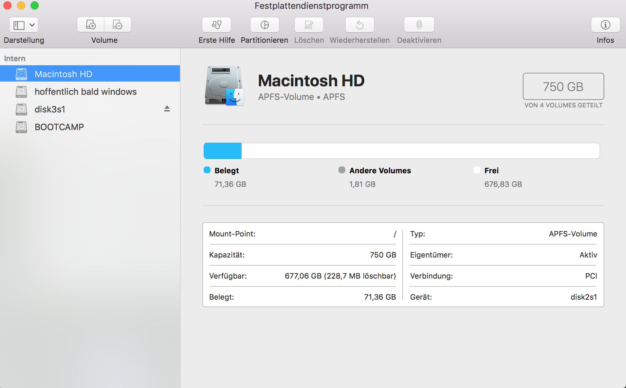This screenshot has width=626, height=388.
Task: Click the drive icon beside disk3s1
Action: coord(21,109)
